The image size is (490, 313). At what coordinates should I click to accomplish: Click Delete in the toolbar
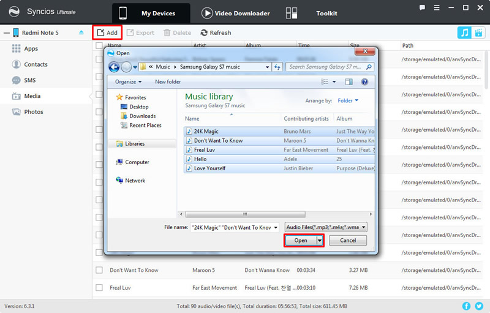pyautogui.click(x=177, y=32)
